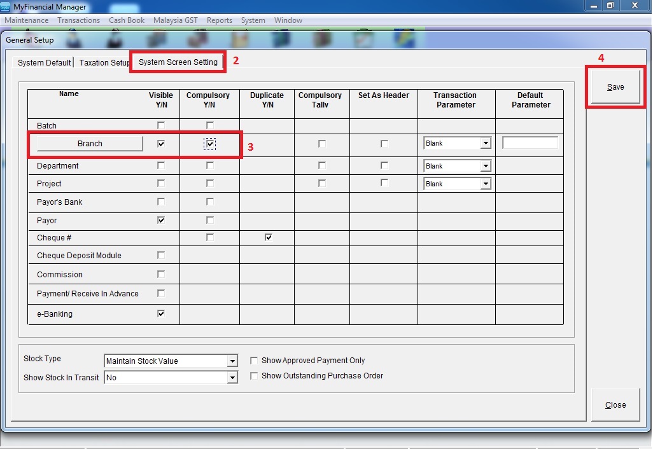
Task: Click the Branch name button
Action: tap(90, 144)
